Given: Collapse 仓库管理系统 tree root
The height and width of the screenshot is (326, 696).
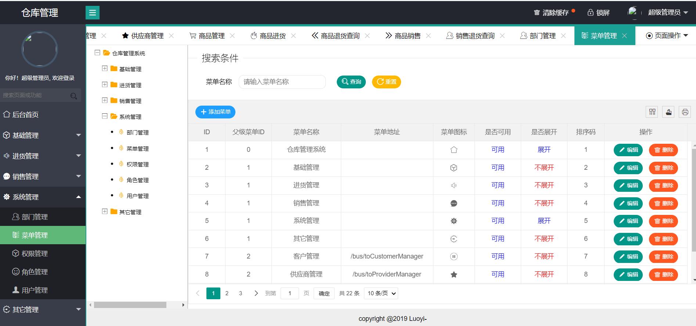Looking at the screenshot, I should coord(97,53).
